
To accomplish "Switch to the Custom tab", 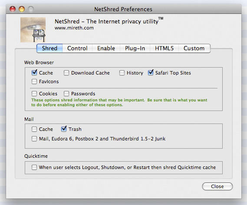I will [x=194, y=48].
